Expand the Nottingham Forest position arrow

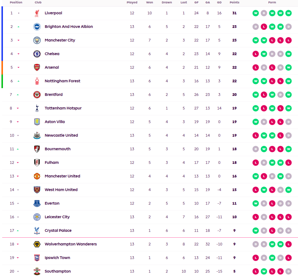pyautogui.click(x=18, y=81)
